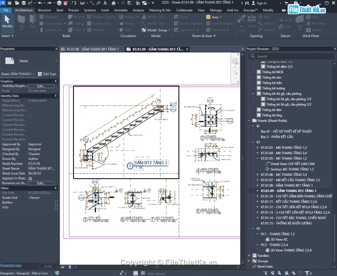Viewport: 337px width, 276px height.
Task: Click the Area tool in Room & Area
Action: coord(214,17)
